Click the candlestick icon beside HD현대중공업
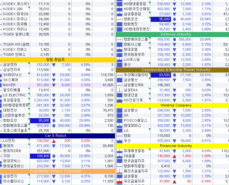The image size is (229, 185). [x=119, y=4]
